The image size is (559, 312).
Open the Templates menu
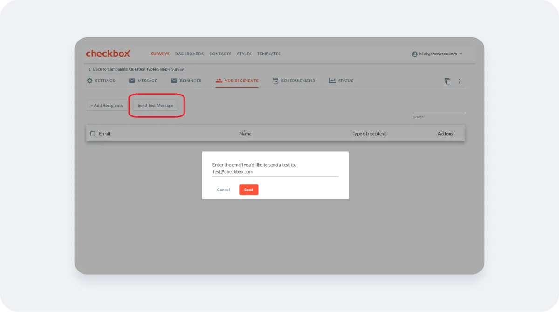[269, 54]
